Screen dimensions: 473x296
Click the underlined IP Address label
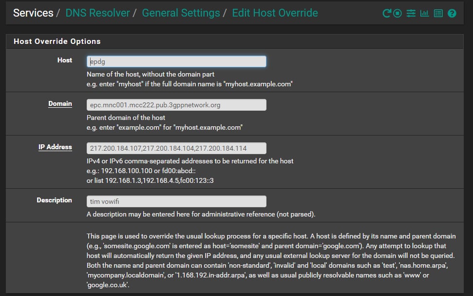(55, 147)
